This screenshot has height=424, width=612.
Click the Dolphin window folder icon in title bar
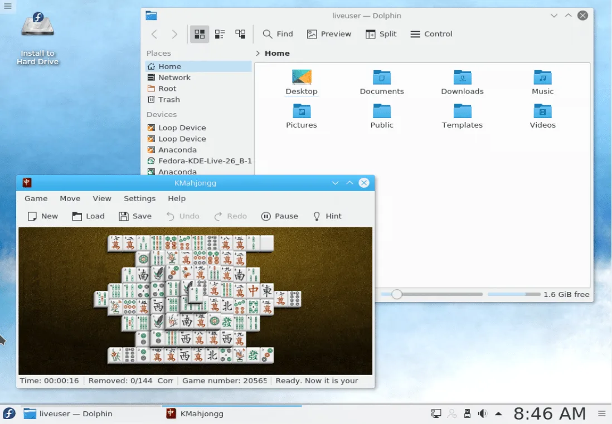[x=151, y=16]
